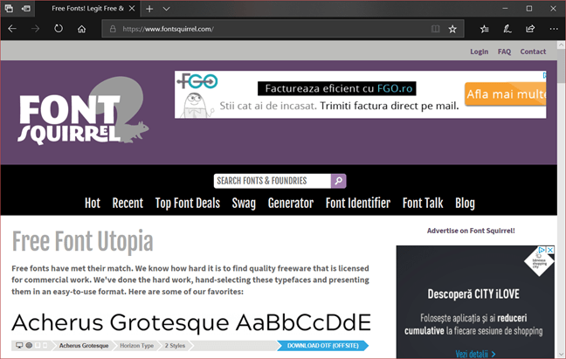Close the Free Fonts browser tab

click(132, 8)
